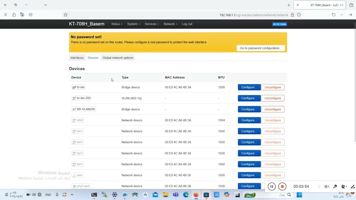
Task: Configure the br-lan.200 VLAN device
Action: point(249,98)
